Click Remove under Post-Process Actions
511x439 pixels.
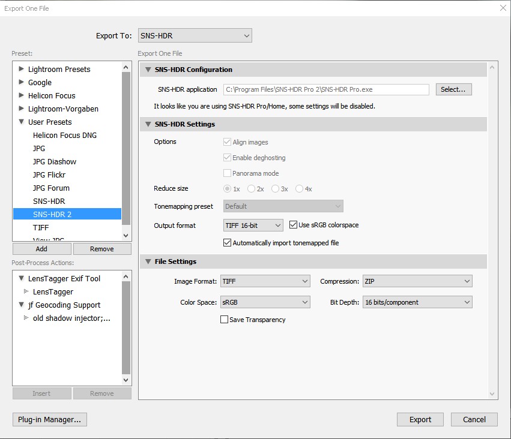(x=102, y=393)
